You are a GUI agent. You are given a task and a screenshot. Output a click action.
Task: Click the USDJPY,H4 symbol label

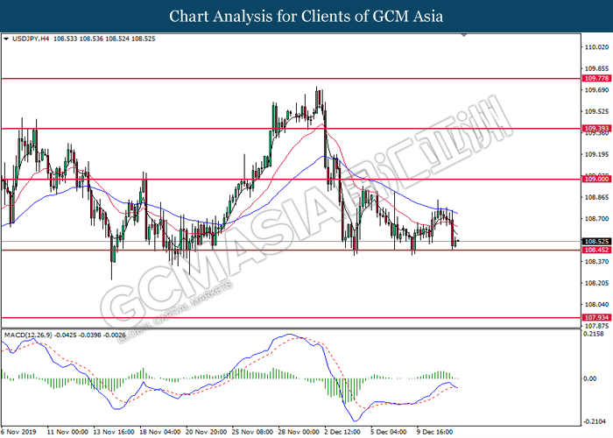click(31, 39)
